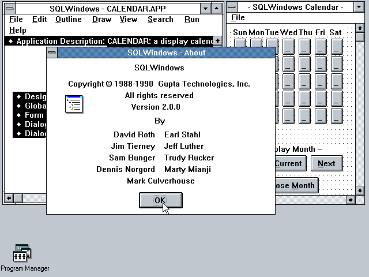Click the name 'David Roth'
The width and height of the screenshot is (369, 277).
(x=134, y=134)
